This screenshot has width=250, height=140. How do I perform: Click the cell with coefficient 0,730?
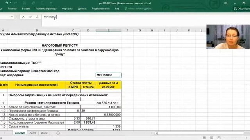coord(81,110)
